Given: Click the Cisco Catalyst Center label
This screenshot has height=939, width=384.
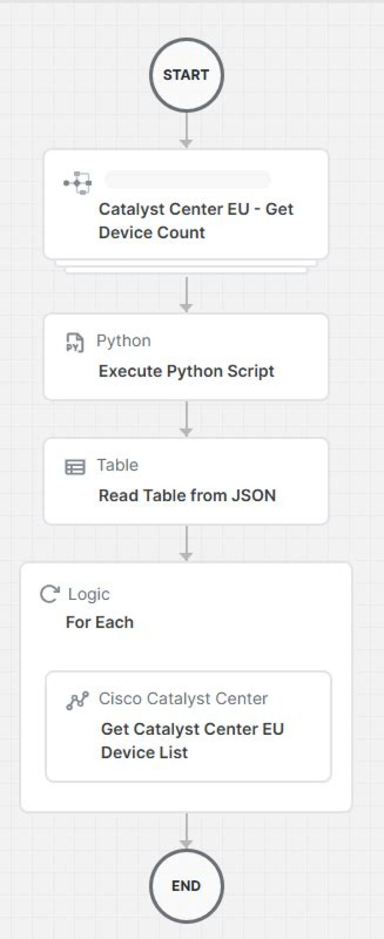Looking at the screenshot, I should [183, 699].
